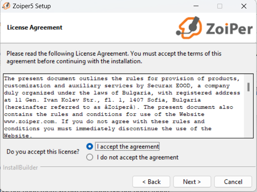
Task: Cancel the installation
Action: tap(233, 181)
